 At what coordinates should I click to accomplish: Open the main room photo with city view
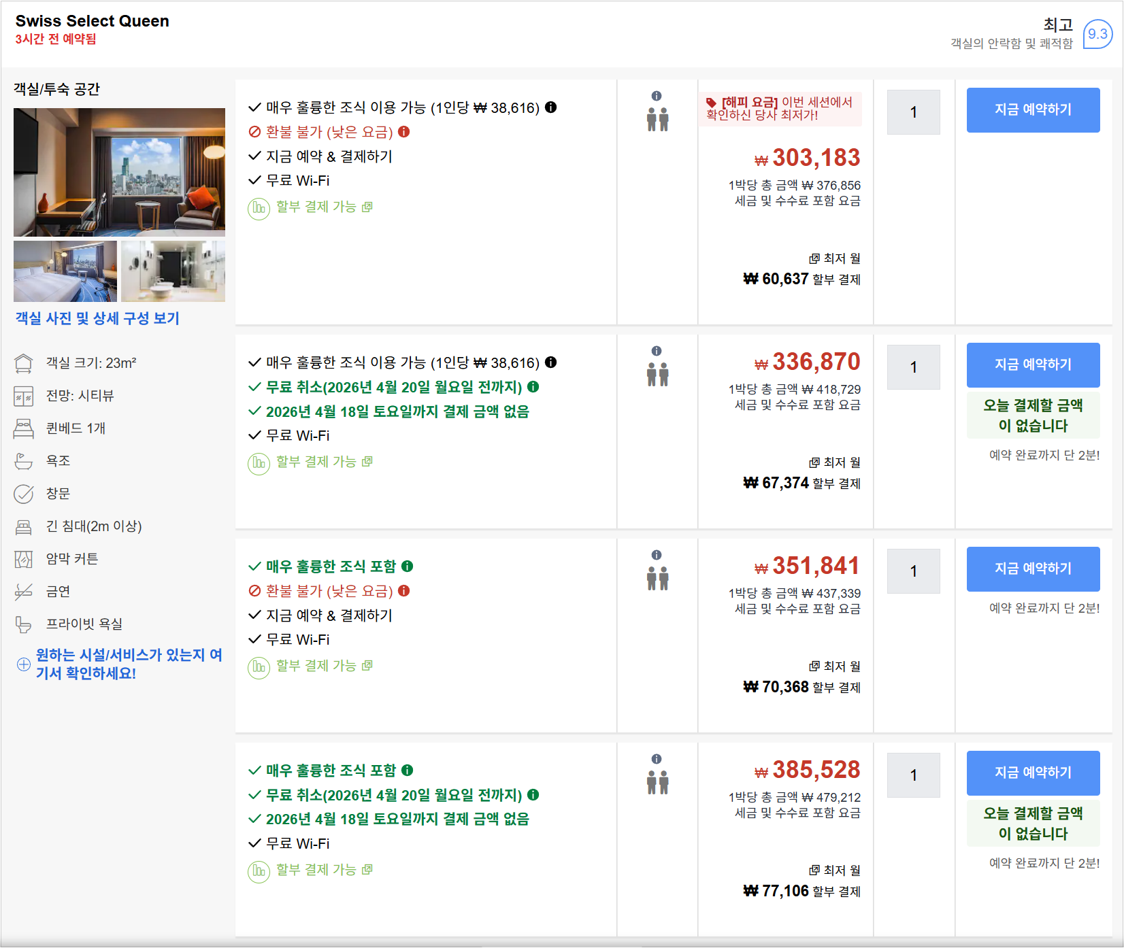tap(119, 172)
